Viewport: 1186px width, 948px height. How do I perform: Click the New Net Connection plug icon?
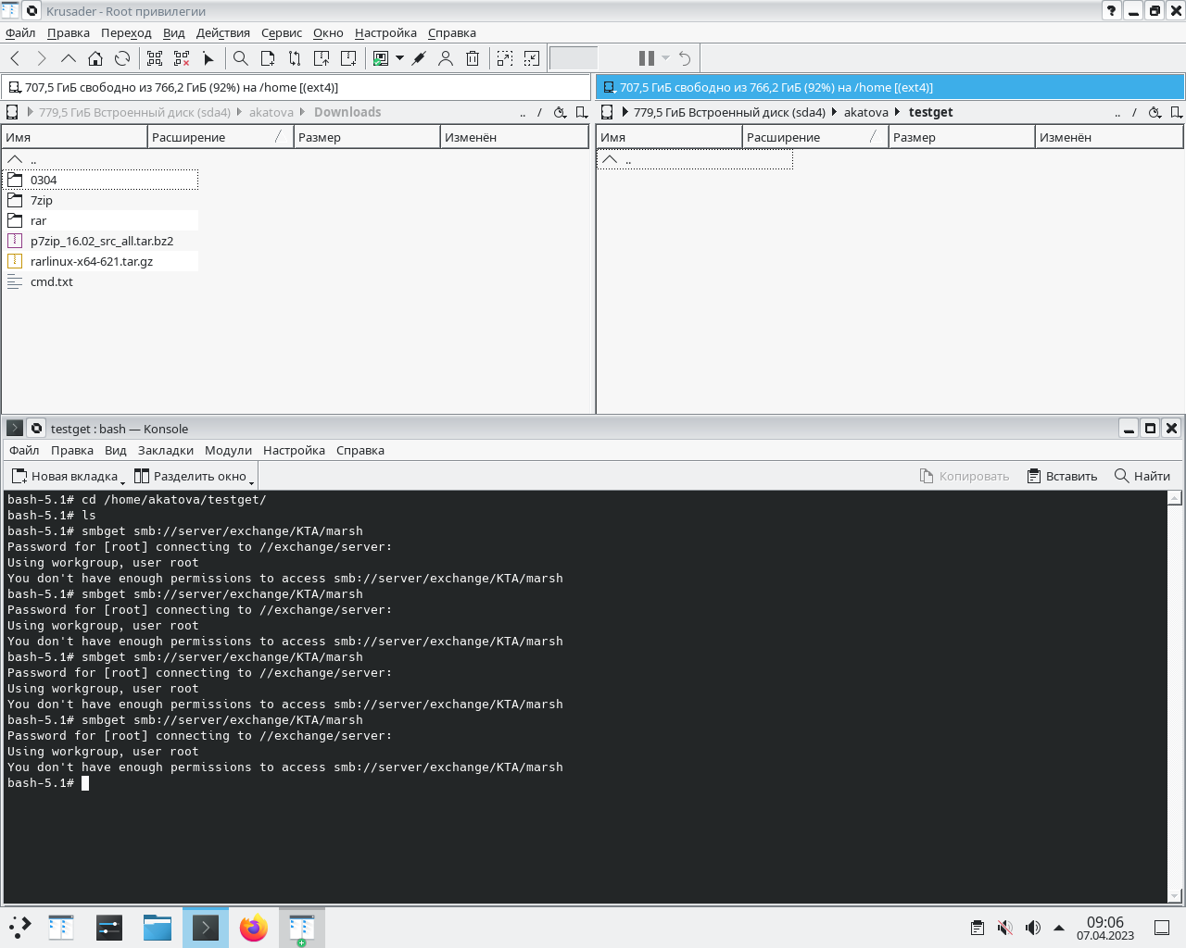tap(419, 58)
